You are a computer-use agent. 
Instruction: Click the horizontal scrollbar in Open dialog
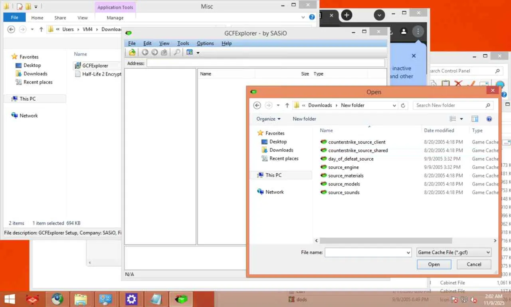(x=386, y=241)
